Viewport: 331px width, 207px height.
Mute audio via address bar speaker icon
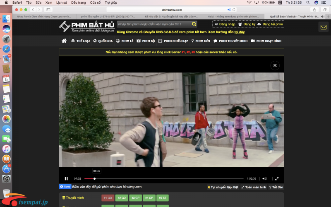[x=229, y=10]
